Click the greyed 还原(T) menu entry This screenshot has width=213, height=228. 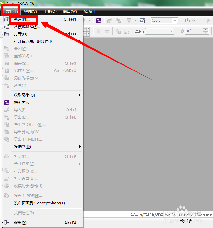pos(43,85)
